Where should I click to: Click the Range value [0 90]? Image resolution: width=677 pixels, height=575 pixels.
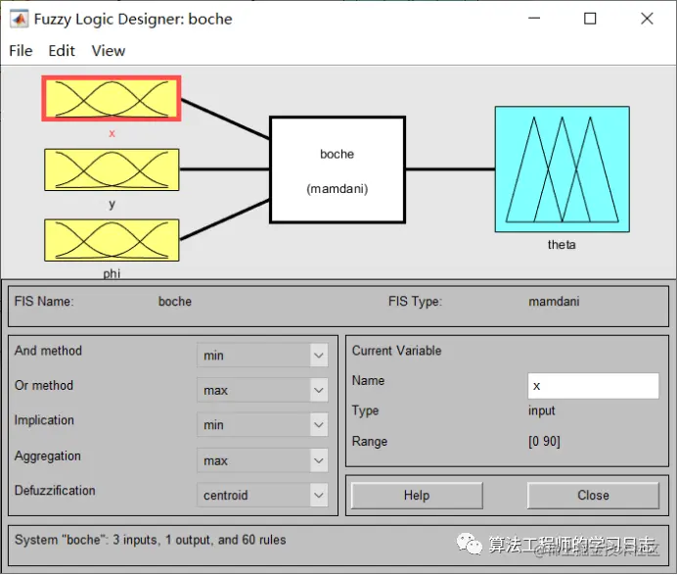coord(544,442)
